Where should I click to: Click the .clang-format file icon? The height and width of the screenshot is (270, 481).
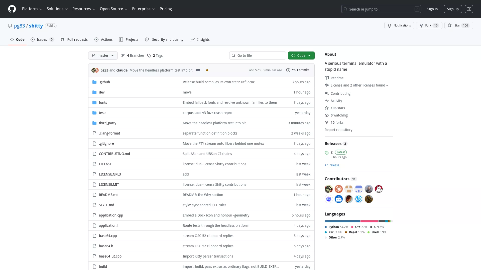coord(94,133)
